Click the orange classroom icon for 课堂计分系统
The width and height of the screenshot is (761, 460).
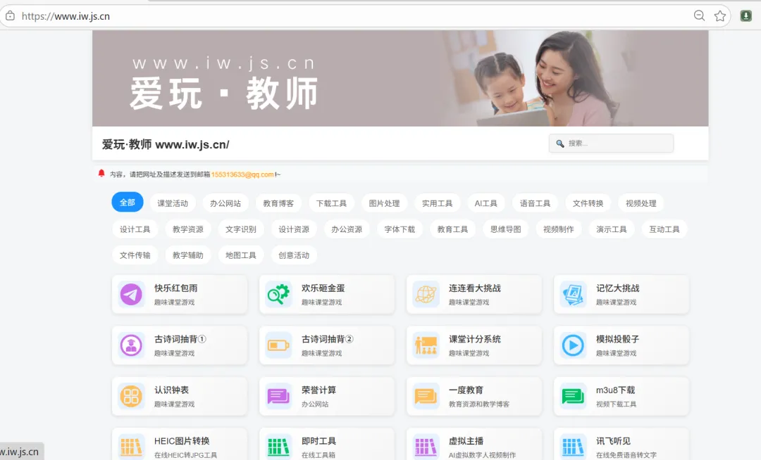426,345
